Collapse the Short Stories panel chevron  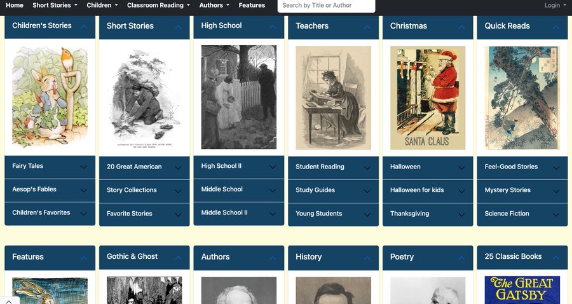click(x=178, y=27)
